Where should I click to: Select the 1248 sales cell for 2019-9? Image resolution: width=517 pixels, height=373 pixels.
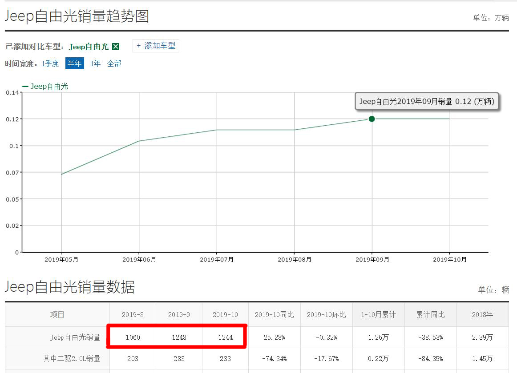tap(179, 337)
